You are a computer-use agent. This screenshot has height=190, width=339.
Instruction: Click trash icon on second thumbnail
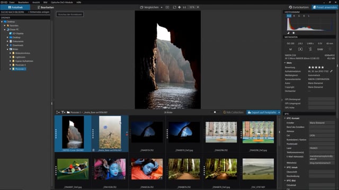tap(93, 150)
